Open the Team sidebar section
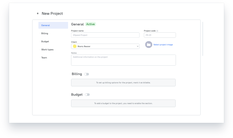This screenshot has height=138, width=233. [44, 58]
